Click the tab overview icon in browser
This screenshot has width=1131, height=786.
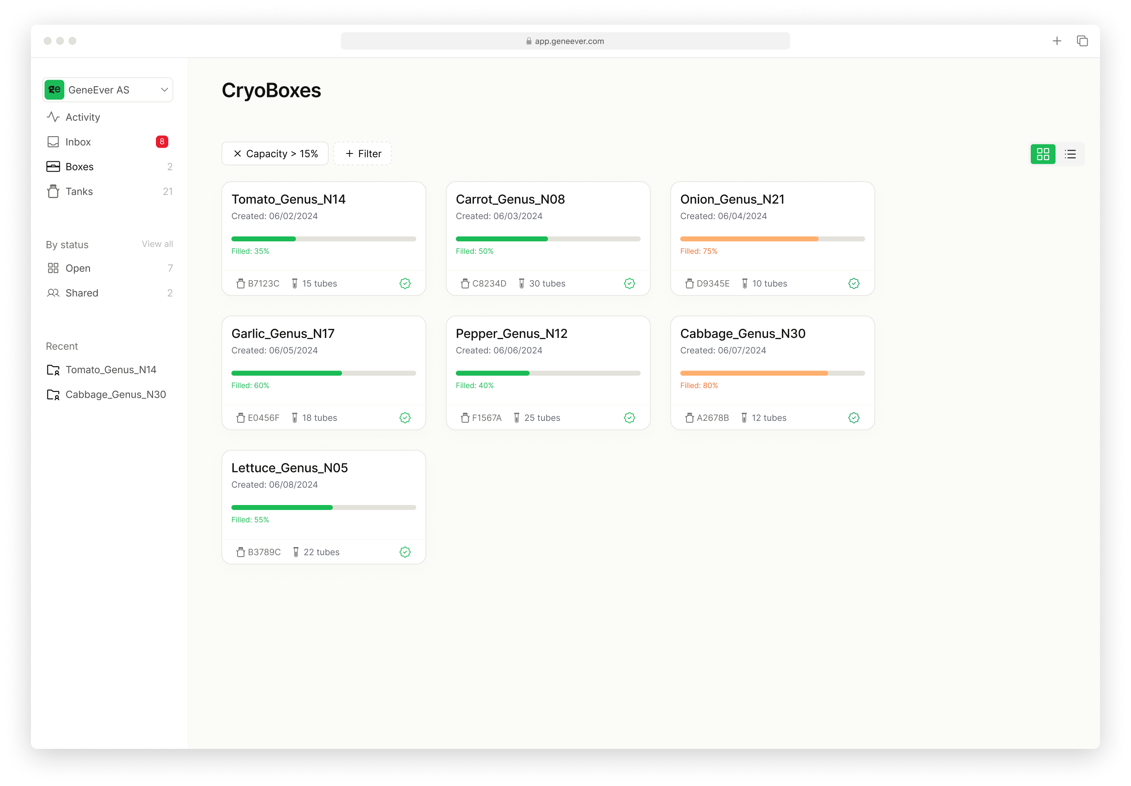tap(1082, 41)
